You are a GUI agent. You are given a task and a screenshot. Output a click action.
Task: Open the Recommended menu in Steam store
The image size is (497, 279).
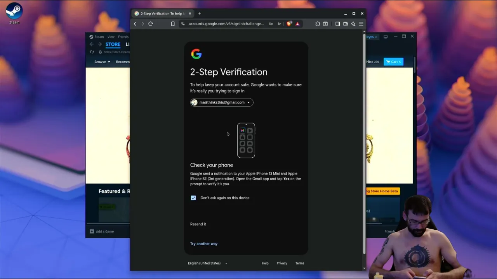(123, 62)
